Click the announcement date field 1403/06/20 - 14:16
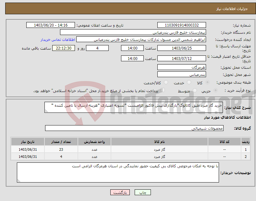The height and width of the screenshot is (201, 256). click(51, 25)
